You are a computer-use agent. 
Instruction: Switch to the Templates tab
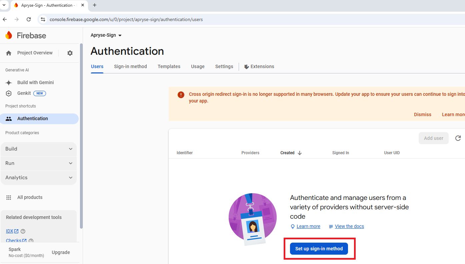169,66
